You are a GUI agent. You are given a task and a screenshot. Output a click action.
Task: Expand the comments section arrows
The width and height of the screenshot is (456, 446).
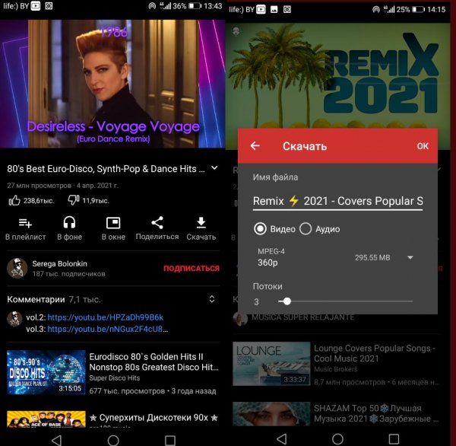[212, 299]
